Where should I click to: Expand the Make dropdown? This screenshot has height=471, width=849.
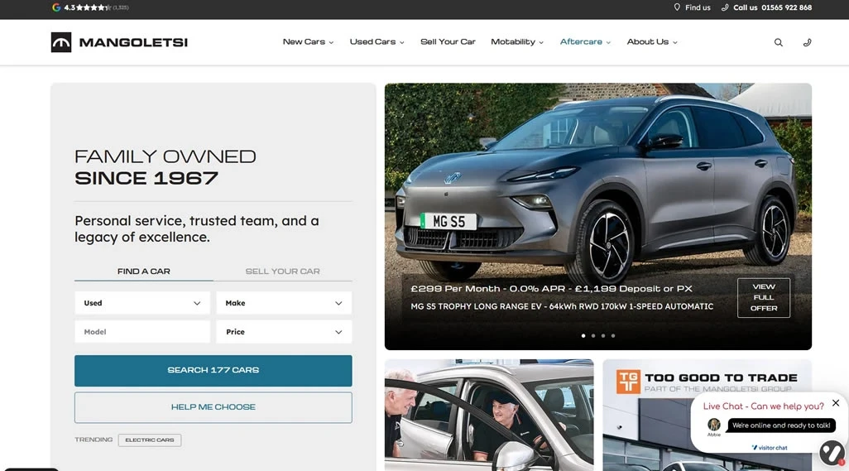pos(284,303)
